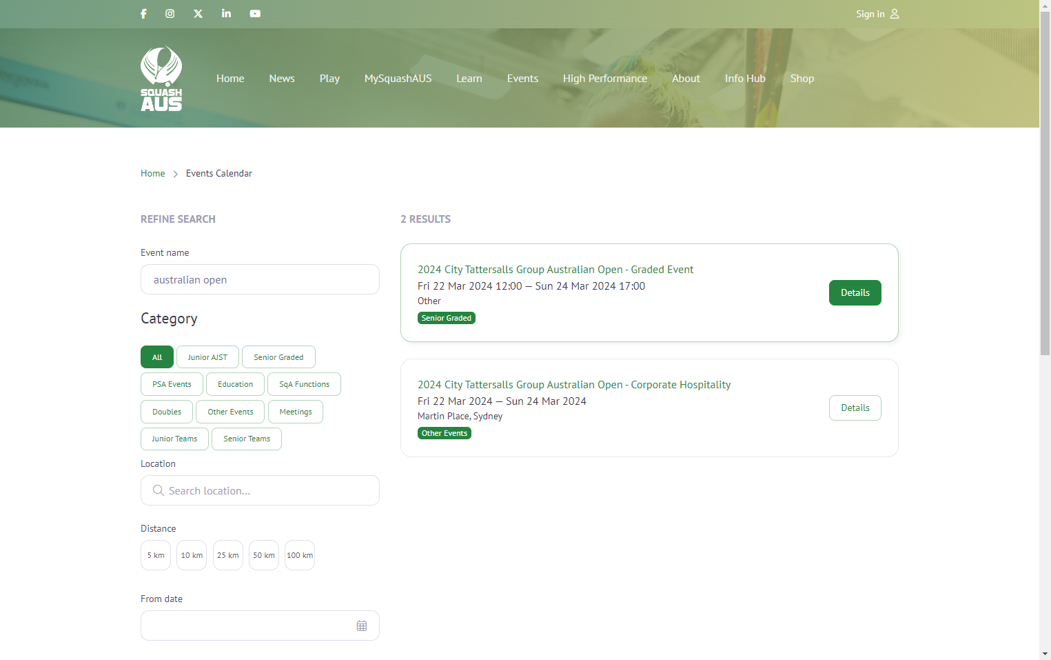Open the MySquashAUS menu item

[398, 79]
